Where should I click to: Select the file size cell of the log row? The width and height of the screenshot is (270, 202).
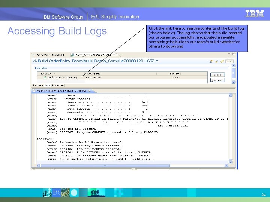[176, 77]
